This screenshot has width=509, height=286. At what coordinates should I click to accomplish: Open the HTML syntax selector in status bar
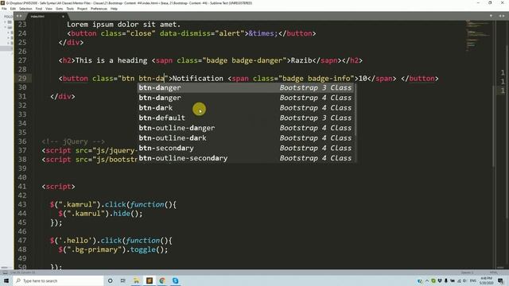(494, 272)
